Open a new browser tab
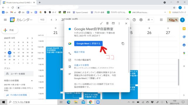Screen dimensions: 188x105 click(x=40, y=2)
